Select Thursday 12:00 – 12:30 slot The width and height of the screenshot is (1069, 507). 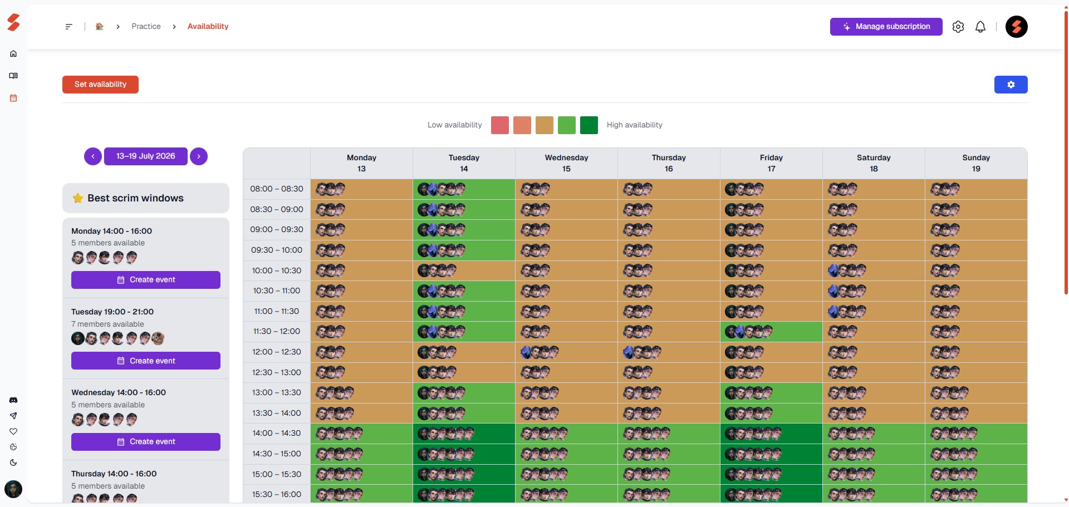[x=669, y=352]
